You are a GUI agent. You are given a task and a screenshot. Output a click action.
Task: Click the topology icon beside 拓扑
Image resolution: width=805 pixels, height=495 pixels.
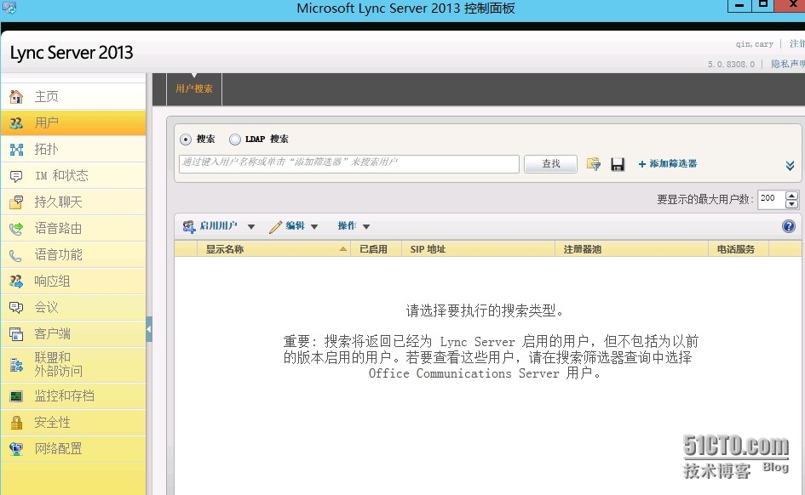click(16, 150)
